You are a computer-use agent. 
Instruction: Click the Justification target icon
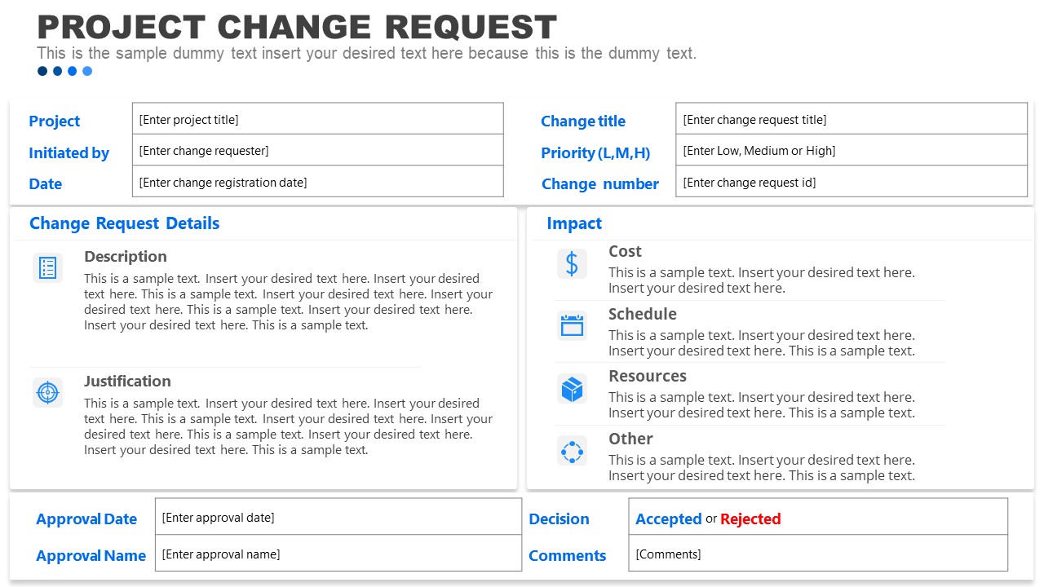pos(47,392)
